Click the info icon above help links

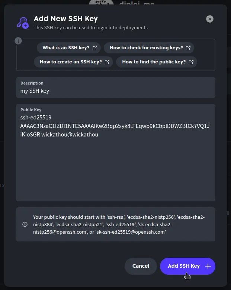(18, 41)
